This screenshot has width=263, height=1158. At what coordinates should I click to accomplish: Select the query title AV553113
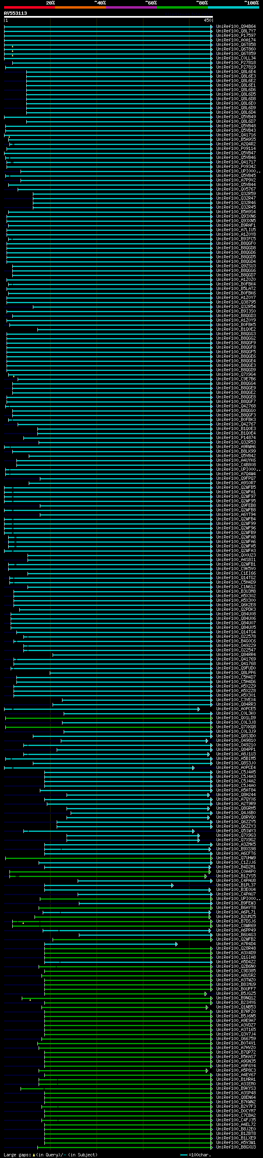click(x=15, y=13)
